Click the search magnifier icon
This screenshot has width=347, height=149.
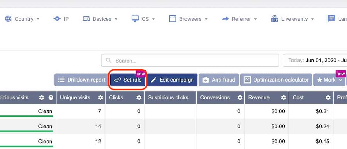pyautogui.click(x=109, y=61)
